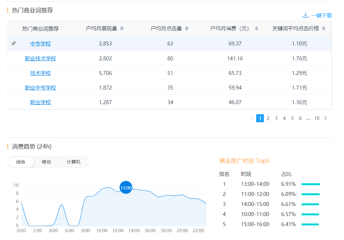Click the 13:00 marker on trend chart

126,188
